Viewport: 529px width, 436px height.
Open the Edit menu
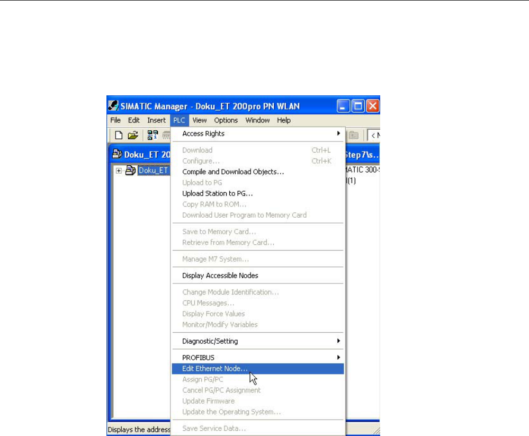coord(133,120)
